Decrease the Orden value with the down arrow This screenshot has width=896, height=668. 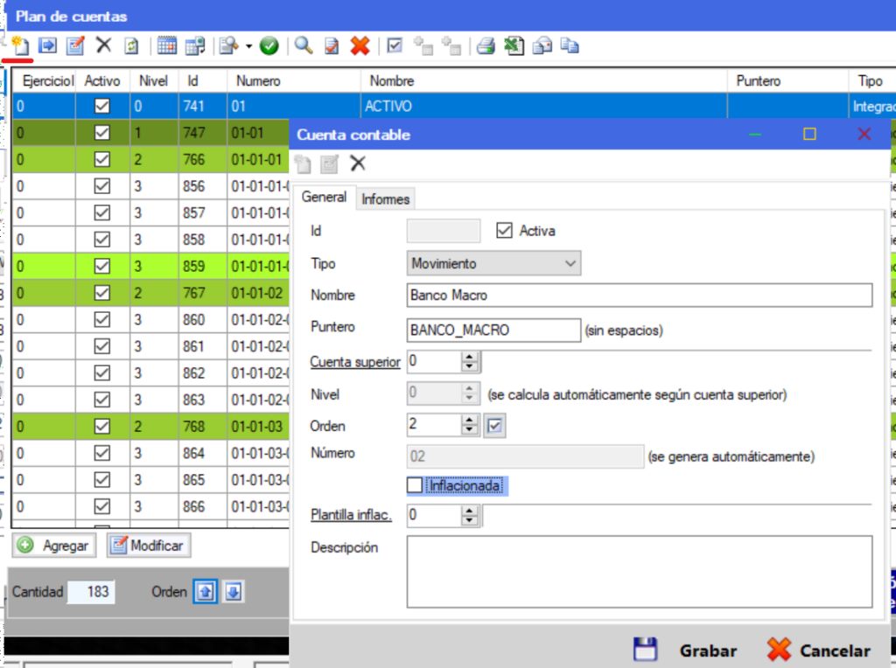click(x=469, y=430)
